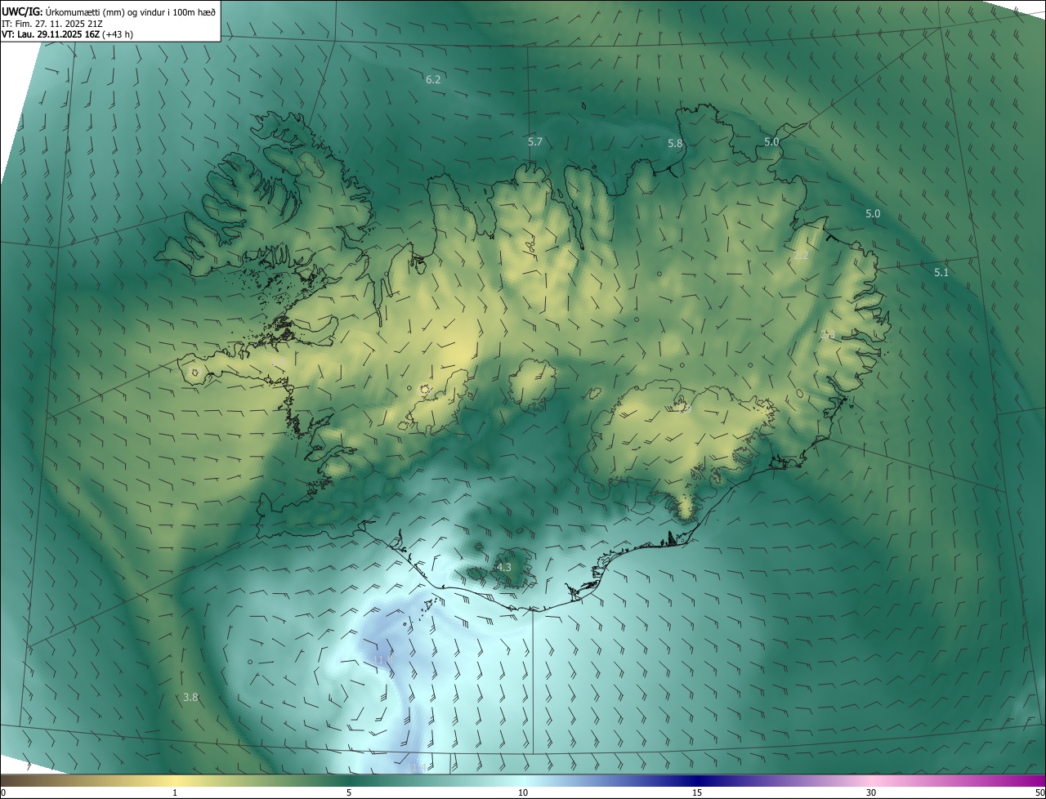Click the 5.1 value label off the east coast
1046x799 pixels.
[x=941, y=272]
